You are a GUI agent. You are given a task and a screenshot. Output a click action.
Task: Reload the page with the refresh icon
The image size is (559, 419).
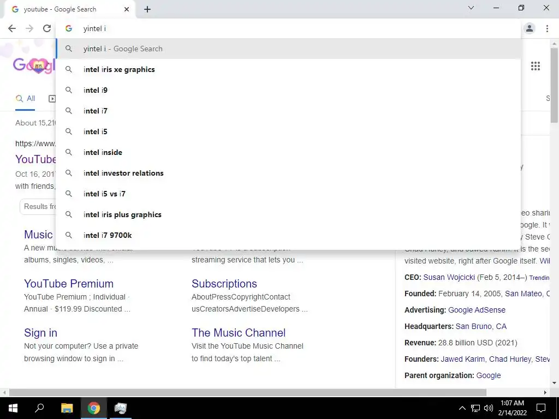(x=47, y=28)
